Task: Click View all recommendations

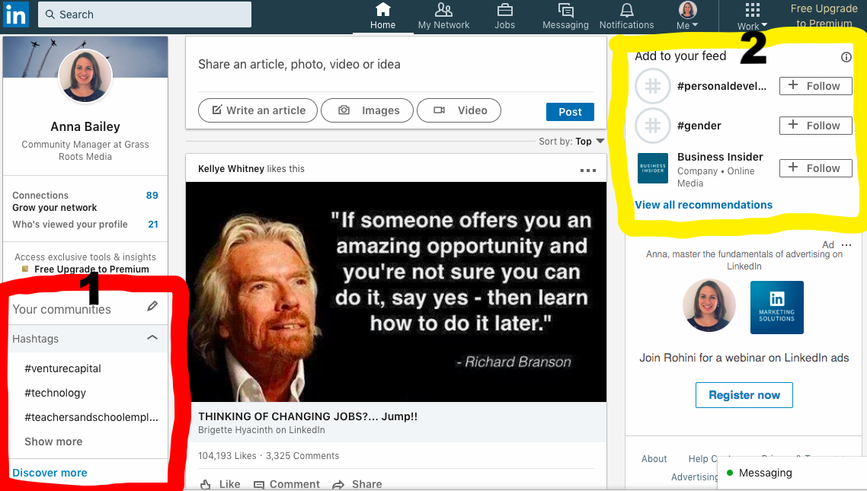Action: 703,205
